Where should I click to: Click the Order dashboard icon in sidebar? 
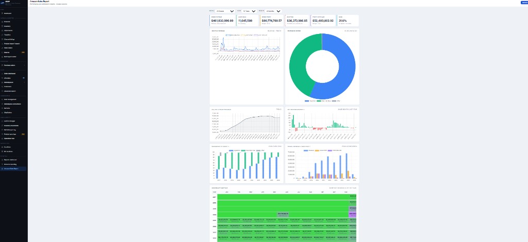[2, 73]
